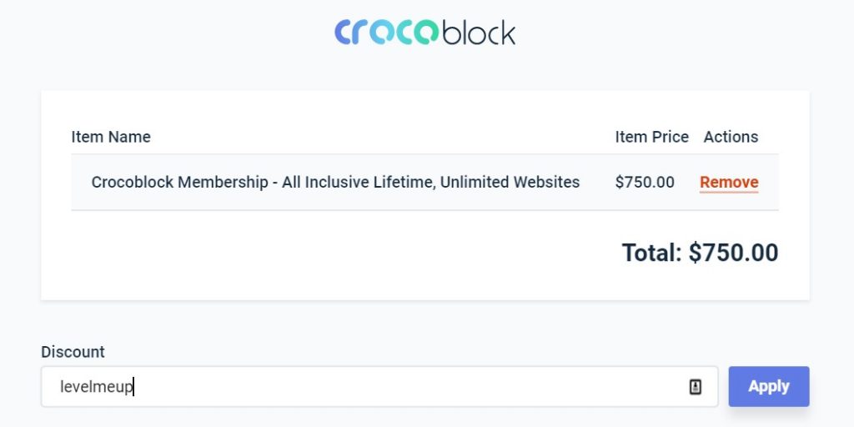
Task: Click blank area of the white cart card
Action: click(327, 256)
